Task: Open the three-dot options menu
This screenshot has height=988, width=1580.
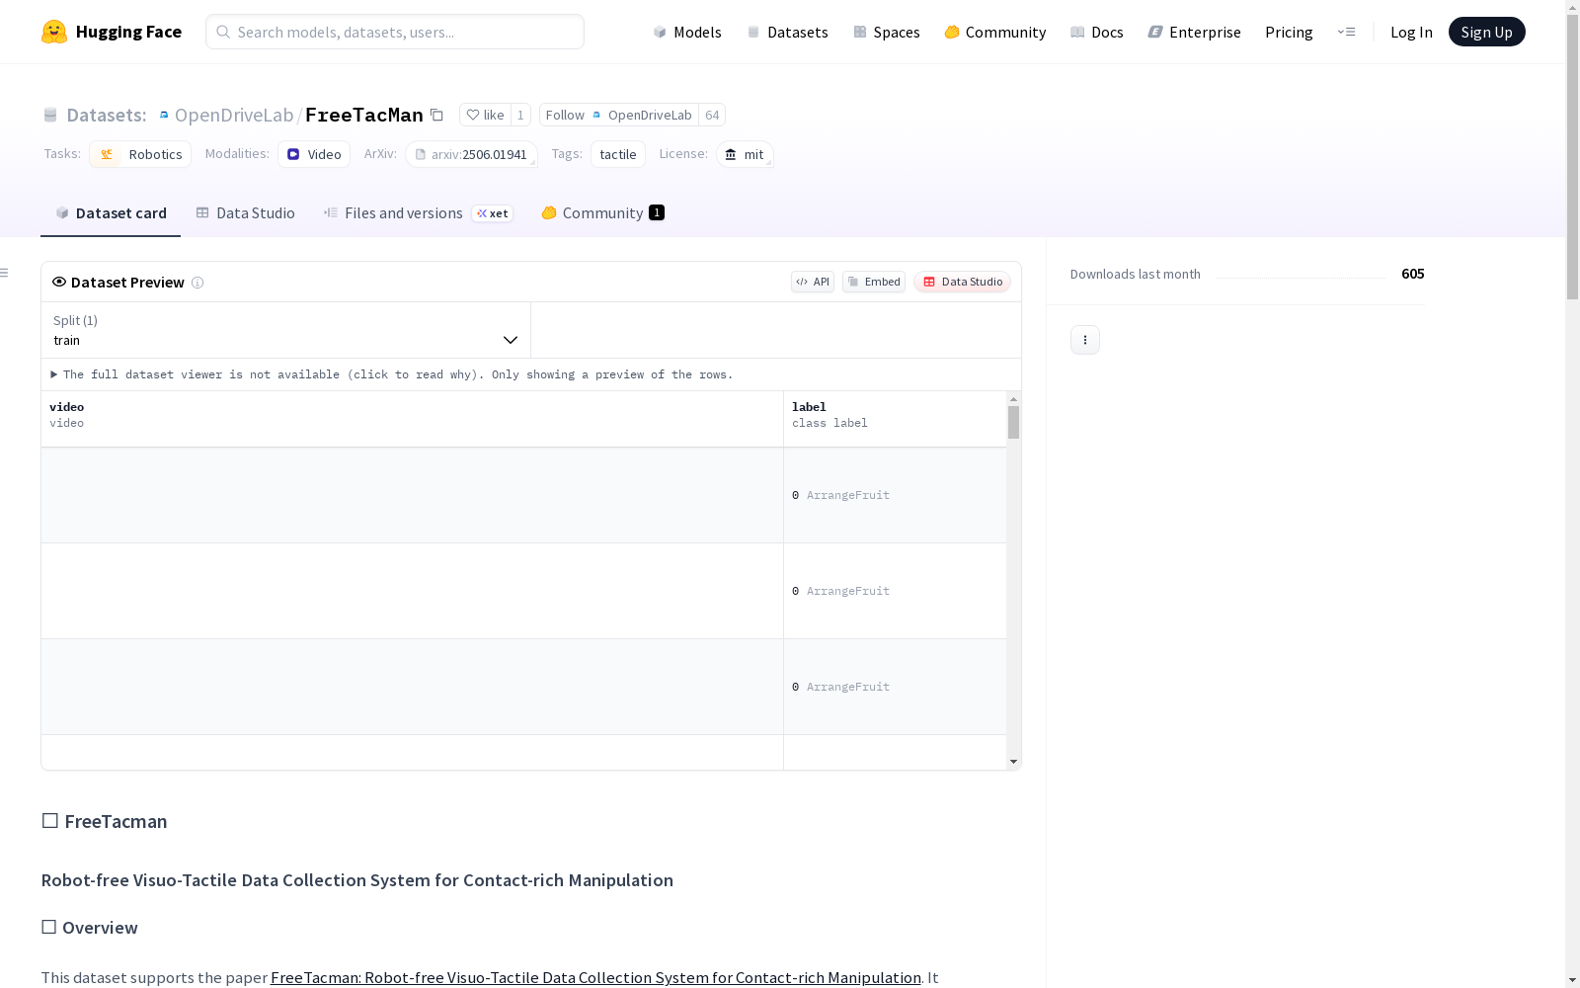Action: (1085, 340)
